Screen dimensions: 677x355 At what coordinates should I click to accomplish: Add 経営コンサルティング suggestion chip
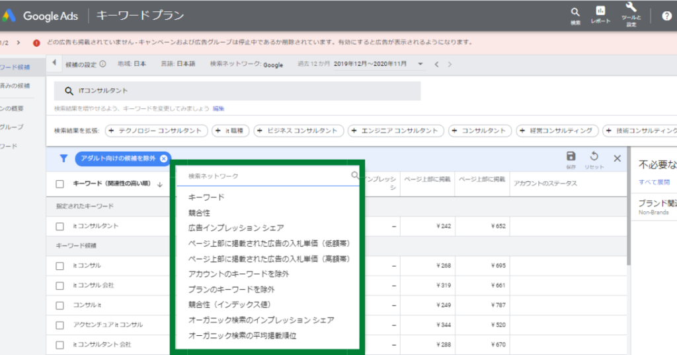point(557,131)
